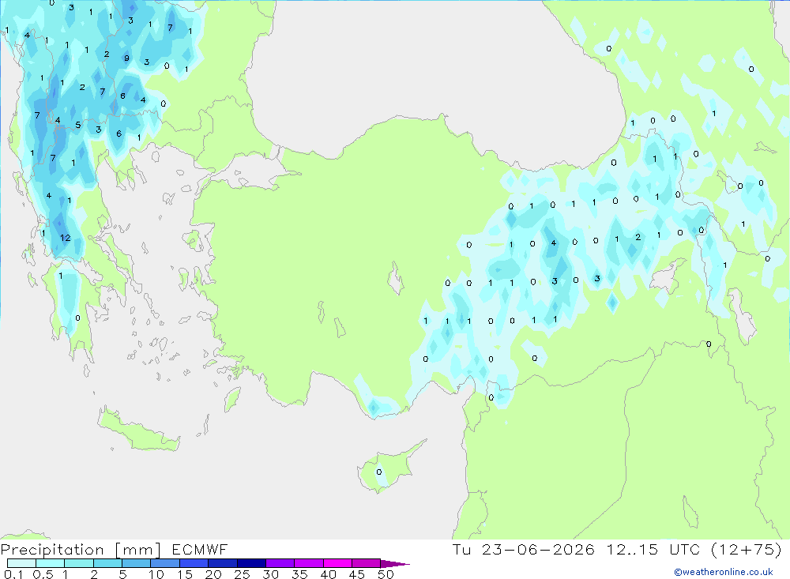Click the legend label '35'
The height and width of the screenshot is (579, 790).
tap(299, 574)
